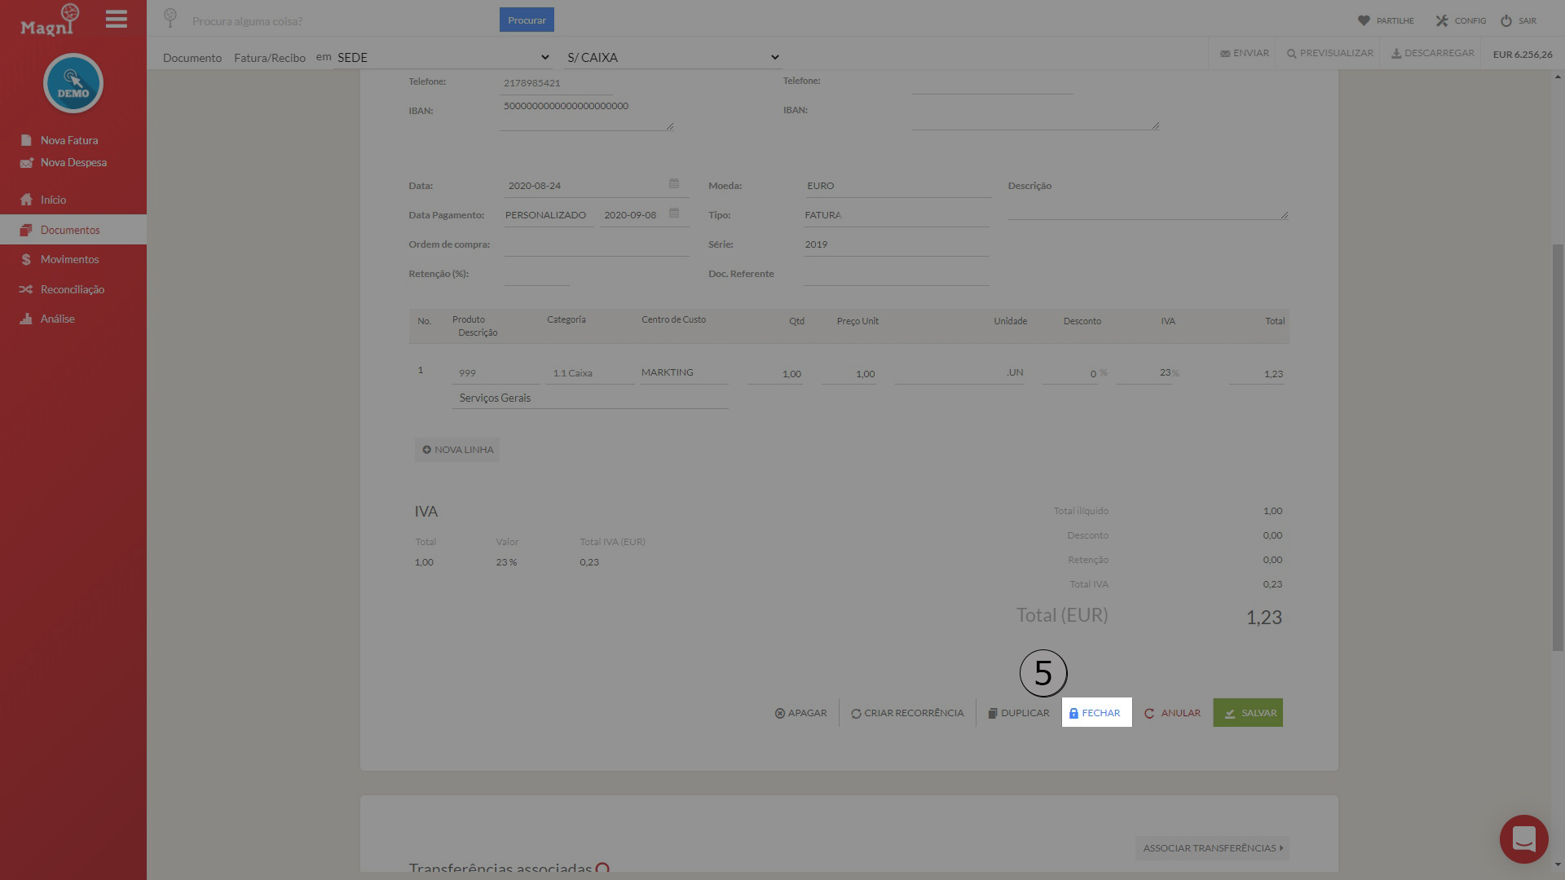Click the Retenção (%) field
This screenshot has width=1565, height=880.
click(x=536, y=275)
